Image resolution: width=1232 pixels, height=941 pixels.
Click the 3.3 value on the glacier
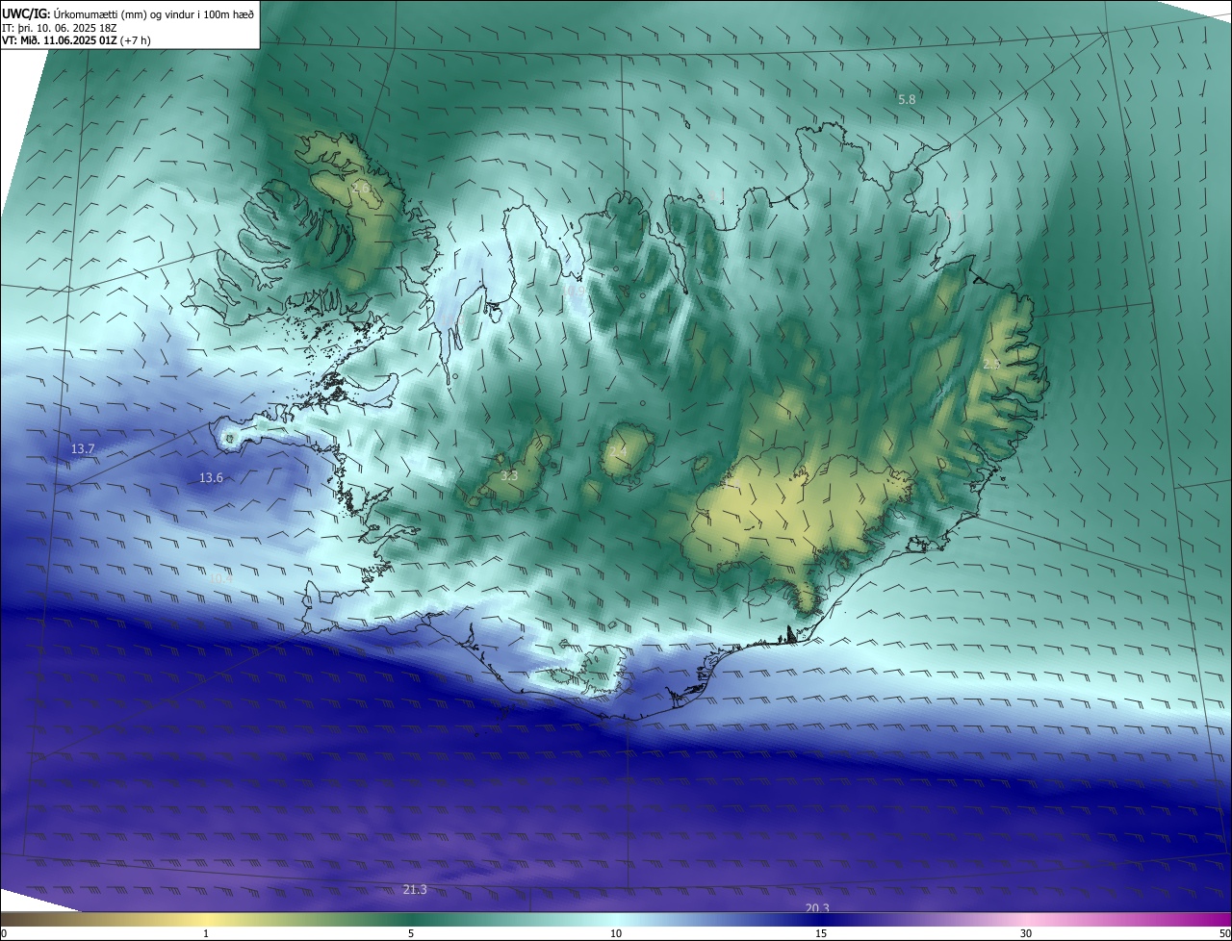pos(509,475)
